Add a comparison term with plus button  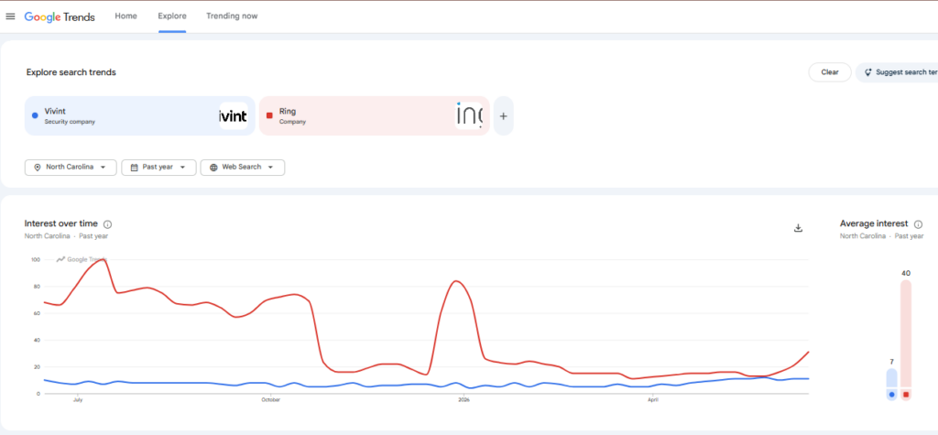pos(503,115)
